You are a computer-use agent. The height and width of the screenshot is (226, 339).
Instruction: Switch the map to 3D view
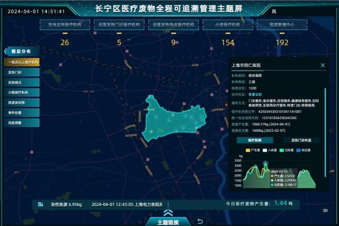tap(325, 210)
